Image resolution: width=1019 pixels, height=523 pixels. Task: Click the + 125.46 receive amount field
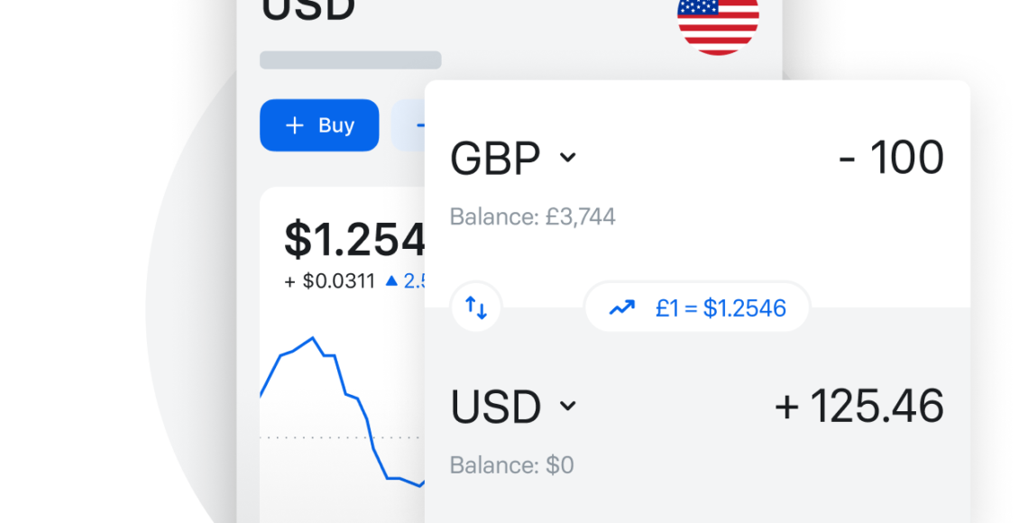pos(859,406)
